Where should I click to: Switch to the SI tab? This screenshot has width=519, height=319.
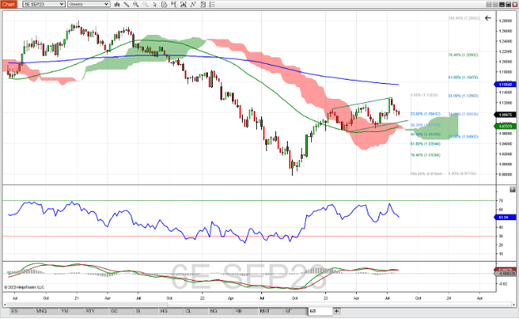pos(146,311)
